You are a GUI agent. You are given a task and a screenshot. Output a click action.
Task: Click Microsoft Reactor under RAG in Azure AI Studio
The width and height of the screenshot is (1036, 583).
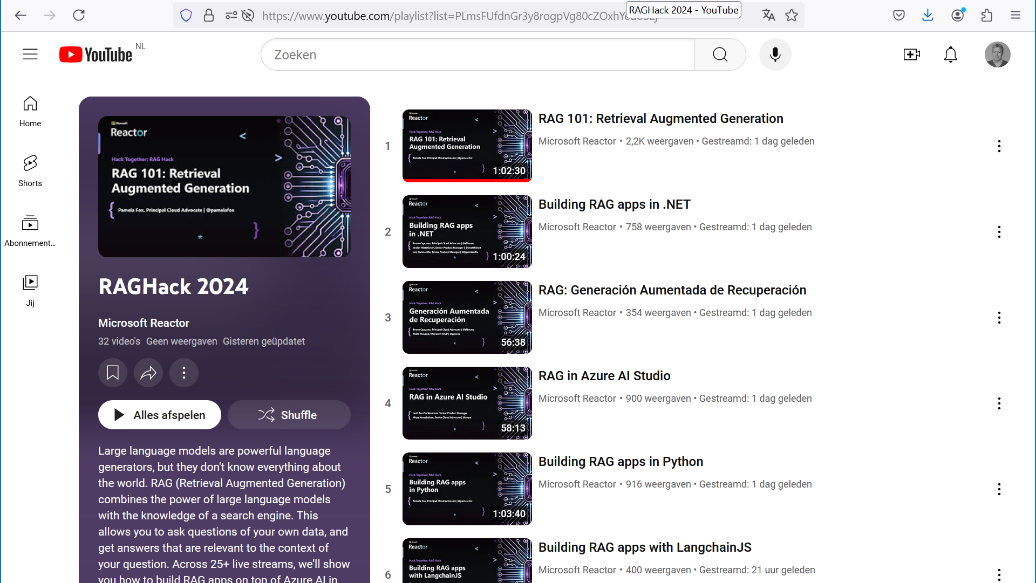pos(577,399)
